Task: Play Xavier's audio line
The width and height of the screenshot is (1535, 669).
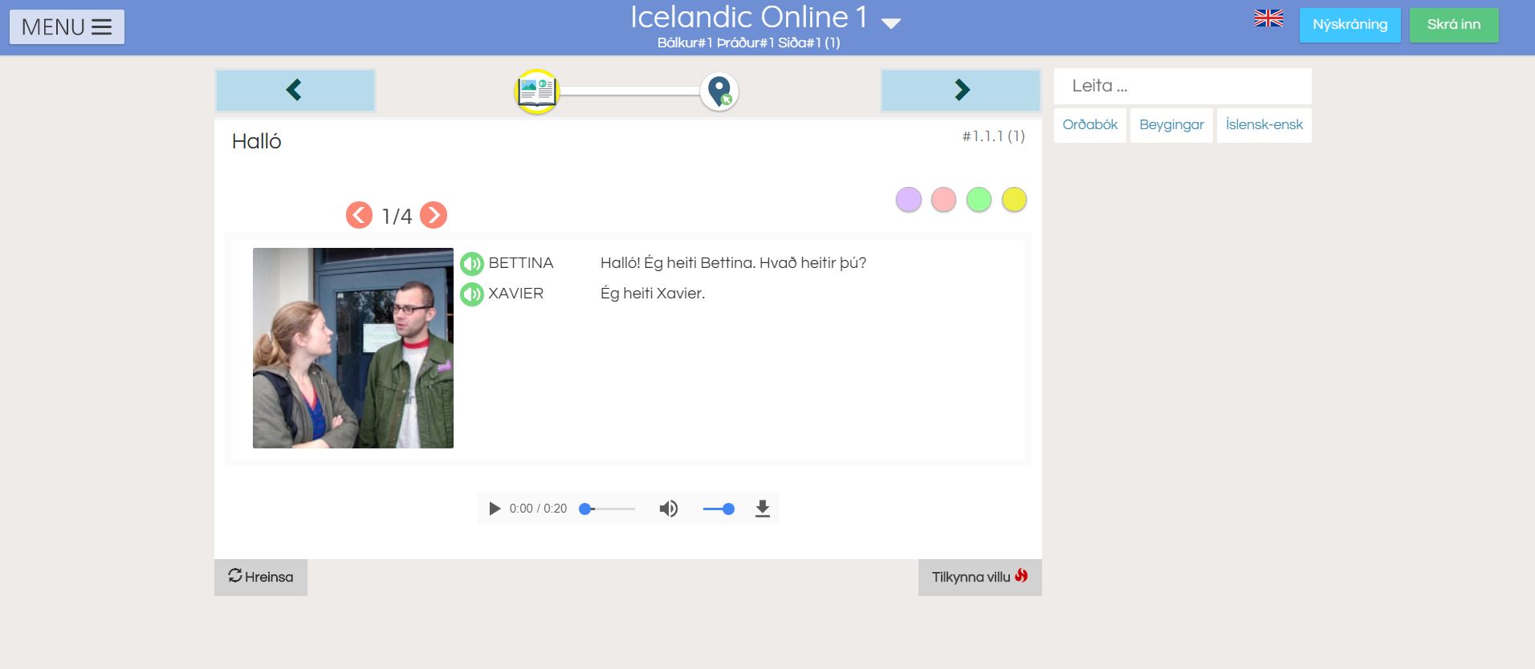Action: click(x=471, y=294)
